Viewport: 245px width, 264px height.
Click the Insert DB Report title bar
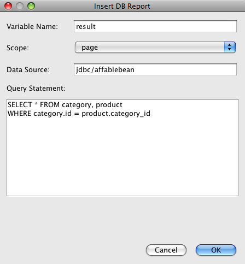tap(122, 6)
